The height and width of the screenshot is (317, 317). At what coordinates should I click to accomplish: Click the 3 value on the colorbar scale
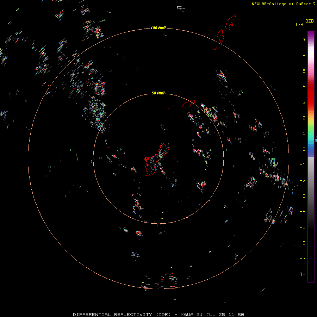click(304, 102)
